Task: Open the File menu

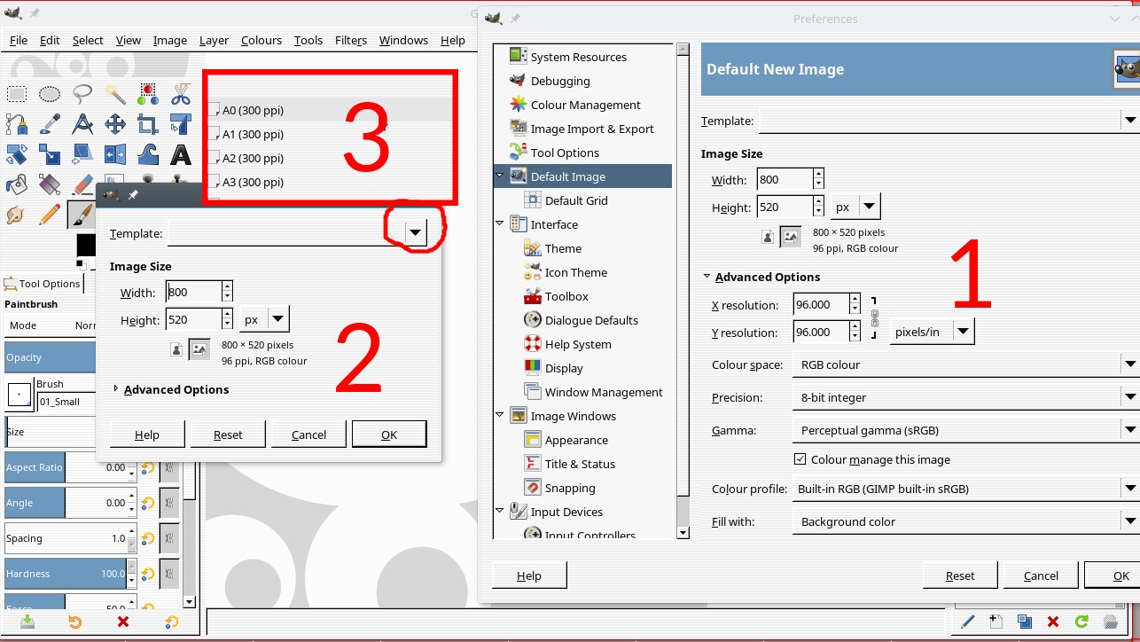Action: (x=19, y=40)
